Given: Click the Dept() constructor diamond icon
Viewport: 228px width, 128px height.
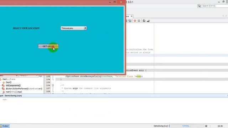Looking at the screenshot, I should 4,82.
